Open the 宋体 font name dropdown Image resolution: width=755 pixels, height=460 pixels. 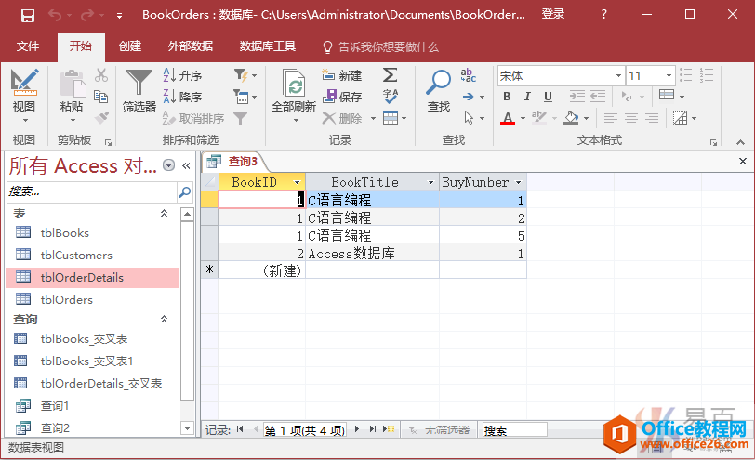tap(617, 76)
